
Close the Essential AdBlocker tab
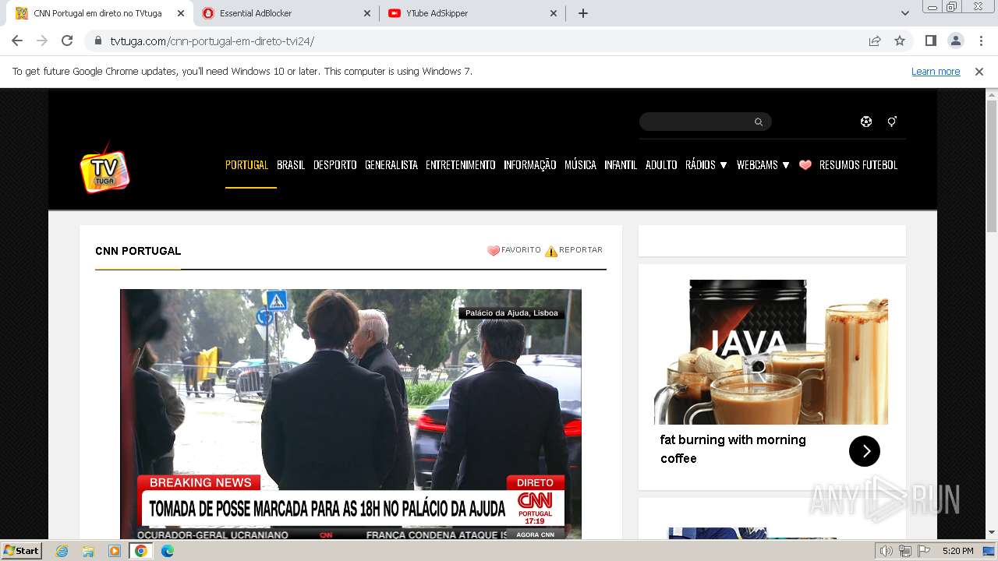tap(367, 13)
